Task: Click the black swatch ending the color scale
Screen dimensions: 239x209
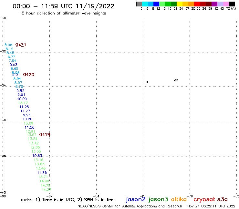Action: pyautogui.click(x=232, y=4)
